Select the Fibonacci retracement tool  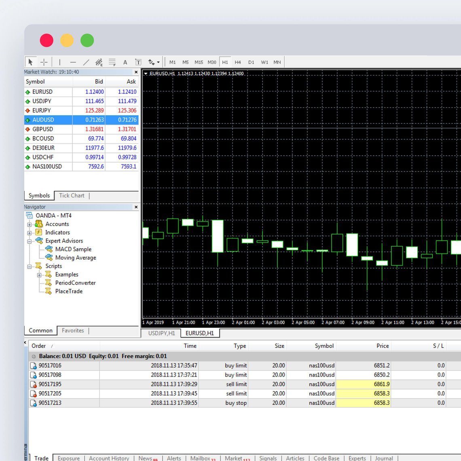pos(112,62)
